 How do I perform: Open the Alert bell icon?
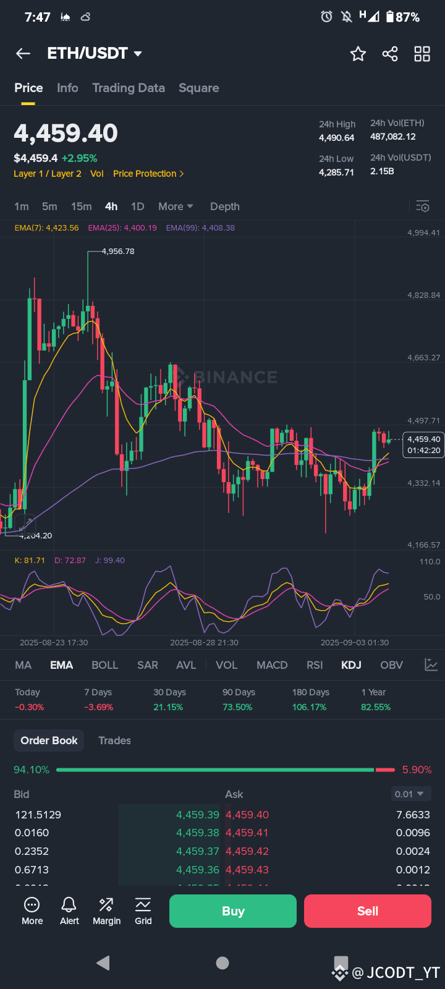coord(69,911)
